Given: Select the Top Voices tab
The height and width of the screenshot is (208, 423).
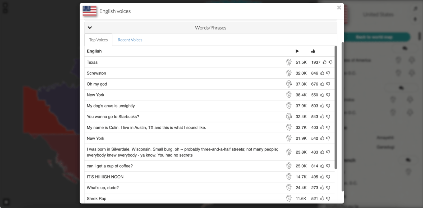Looking at the screenshot, I should [98, 40].
